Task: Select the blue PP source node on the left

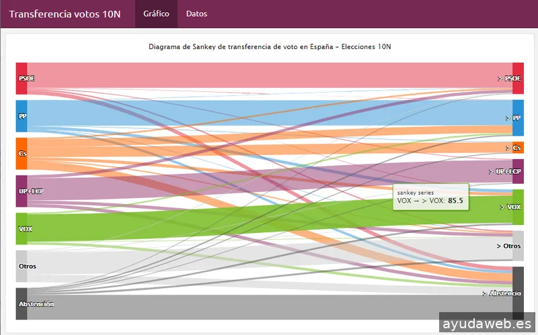Action: point(22,116)
